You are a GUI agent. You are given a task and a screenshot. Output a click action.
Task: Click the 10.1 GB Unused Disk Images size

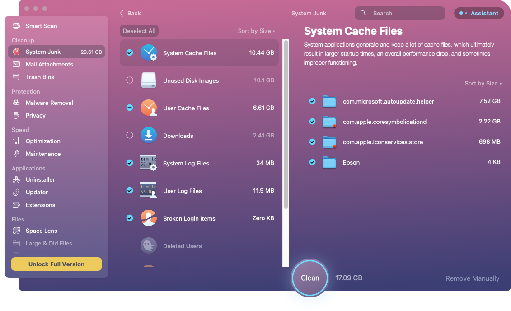click(264, 80)
